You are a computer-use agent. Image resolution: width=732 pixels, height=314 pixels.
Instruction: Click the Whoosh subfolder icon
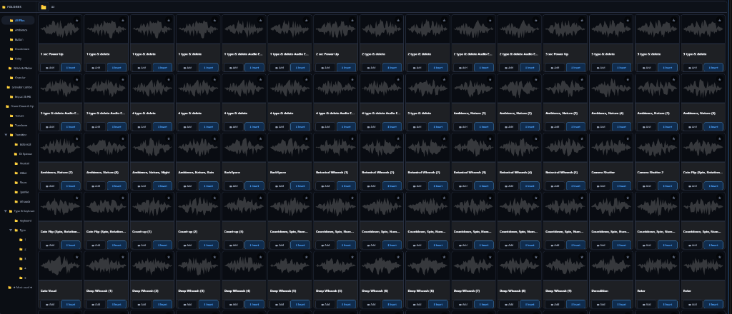pyautogui.click(x=16, y=201)
